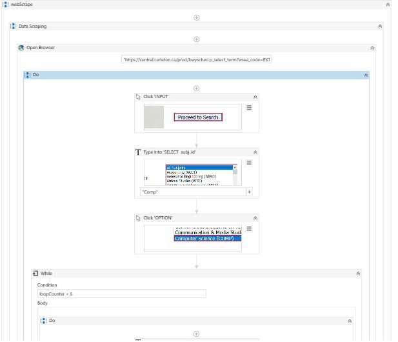The height and width of the screenshot is (342, 398).
Task: Add activity at top of webScrape sequence
Action: (196, 17)
